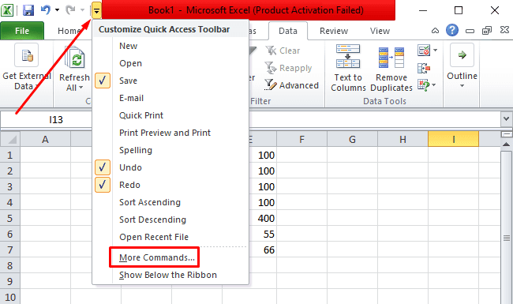
Task: Select row header 10
Action: tap(9, 297)
